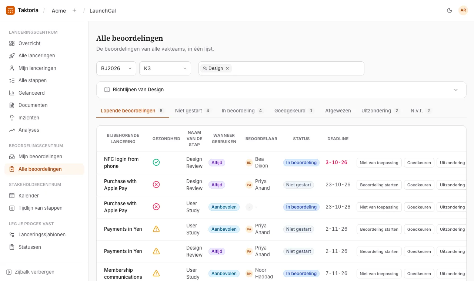Open Mijn beoordelingen
Viewport: 474px width, 281px height.
point(44,156)
